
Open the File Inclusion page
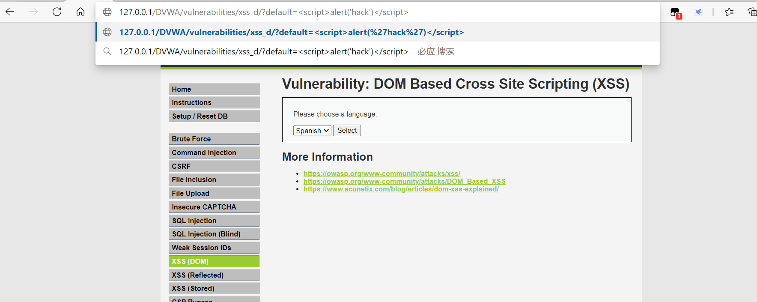point(214,179)
